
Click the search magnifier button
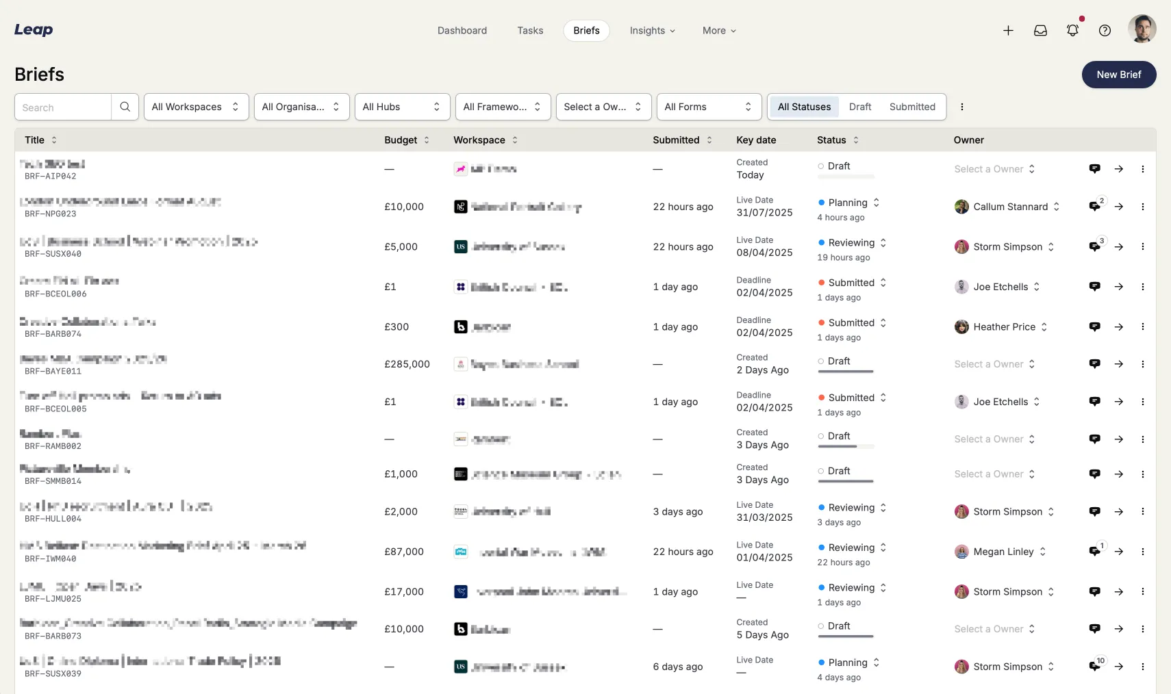[125, 107]
